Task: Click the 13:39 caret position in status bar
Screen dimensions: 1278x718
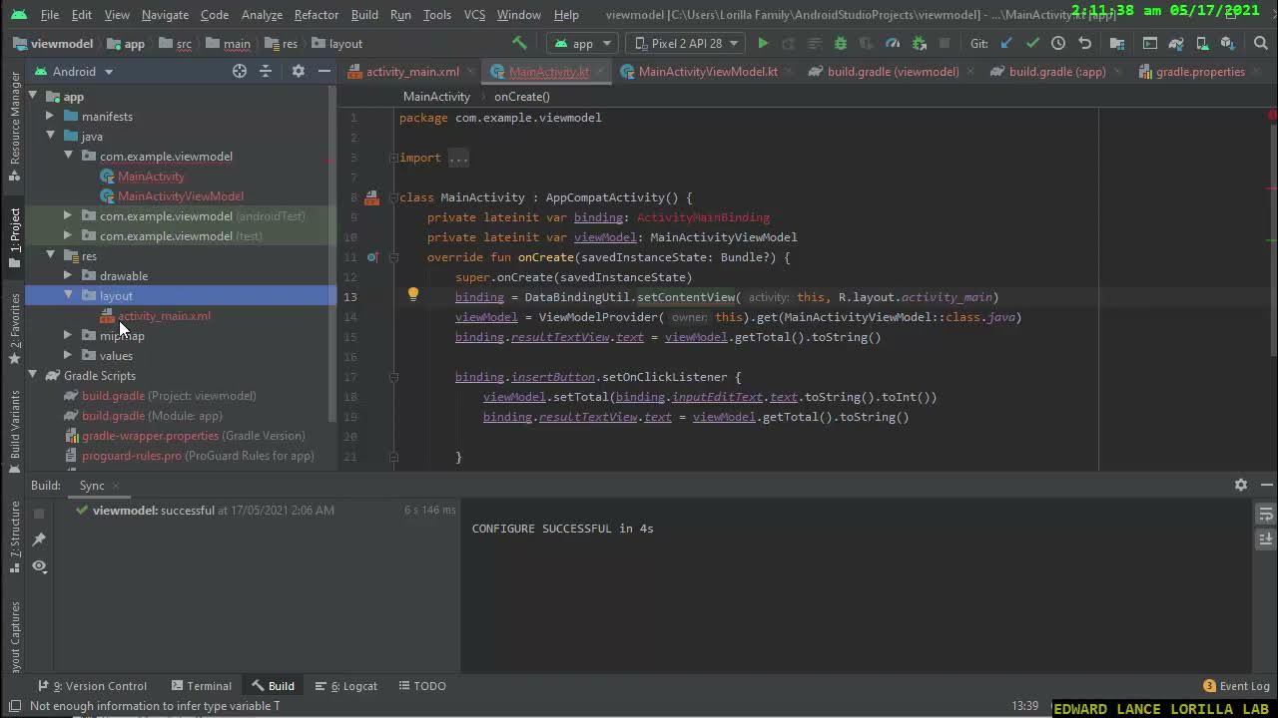Action: [1024, 706]
